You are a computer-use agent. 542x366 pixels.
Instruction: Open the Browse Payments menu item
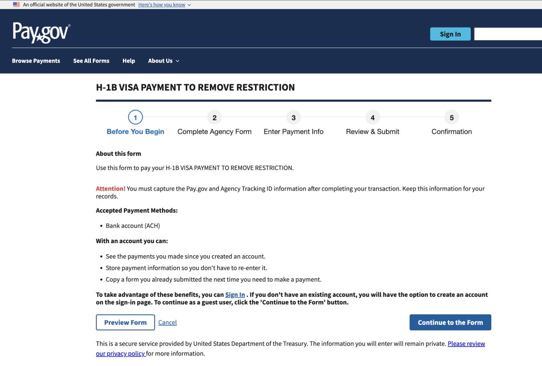[36, 61]
